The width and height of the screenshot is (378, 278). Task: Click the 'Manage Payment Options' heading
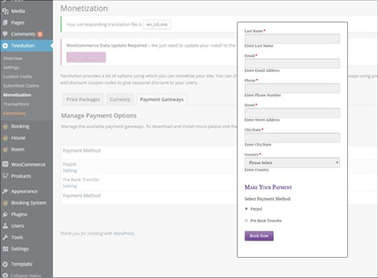(x=99, y=116)
